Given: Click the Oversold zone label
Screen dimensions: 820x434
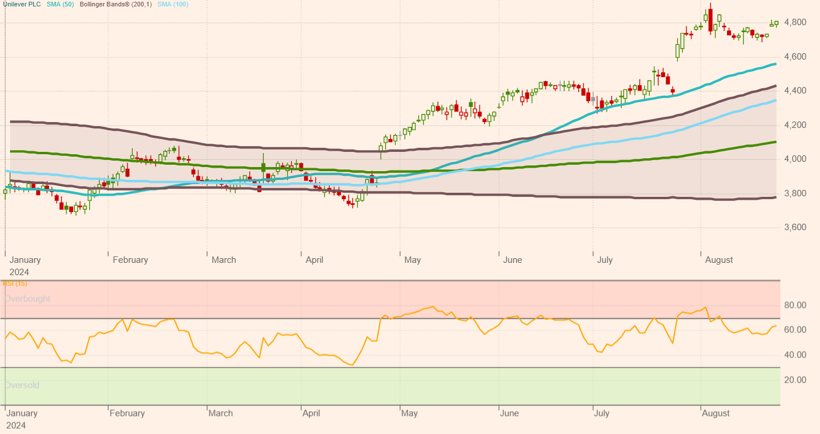Looking at the screenshot, I should pyautogui.click(x=22, y=385).
